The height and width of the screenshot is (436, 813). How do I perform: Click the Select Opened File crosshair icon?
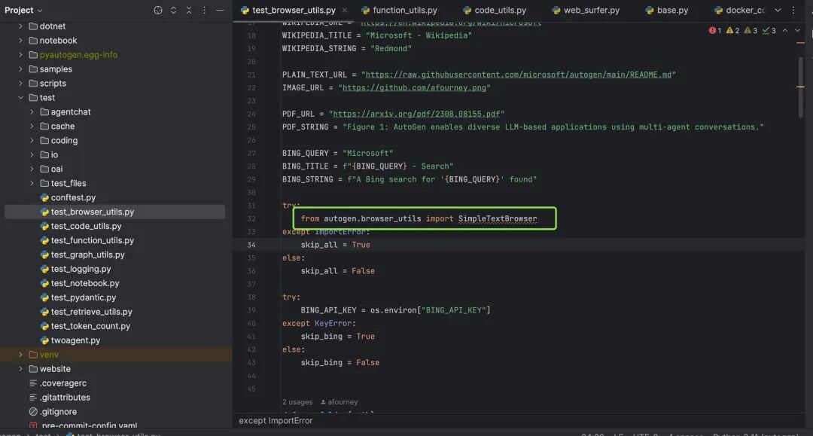coord(158,11)
